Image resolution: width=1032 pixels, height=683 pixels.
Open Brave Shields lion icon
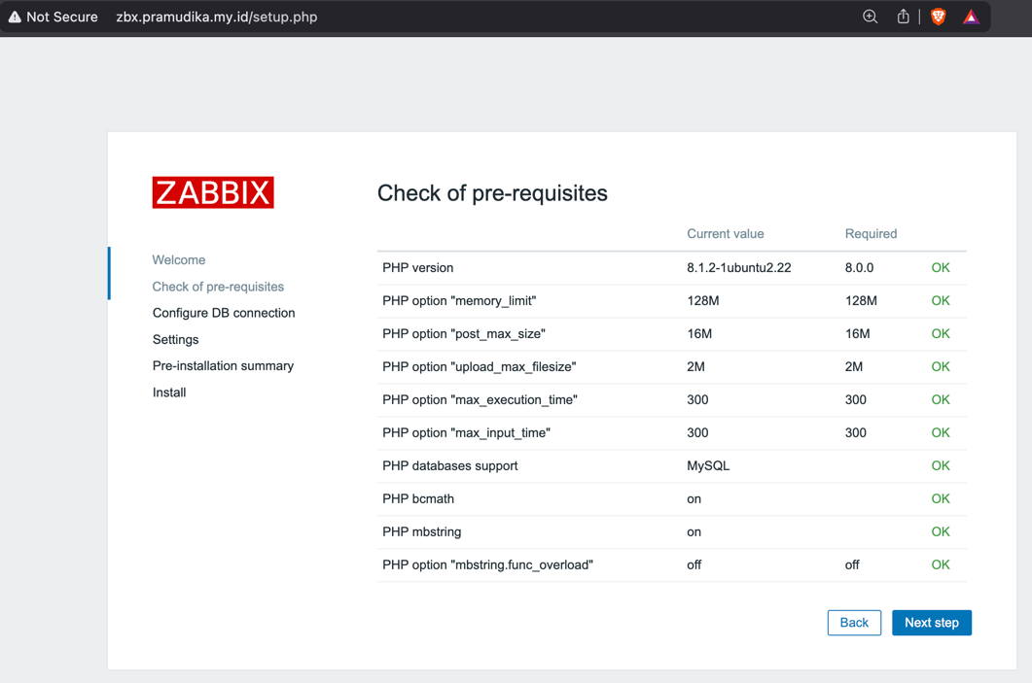(x=939, y=17)
